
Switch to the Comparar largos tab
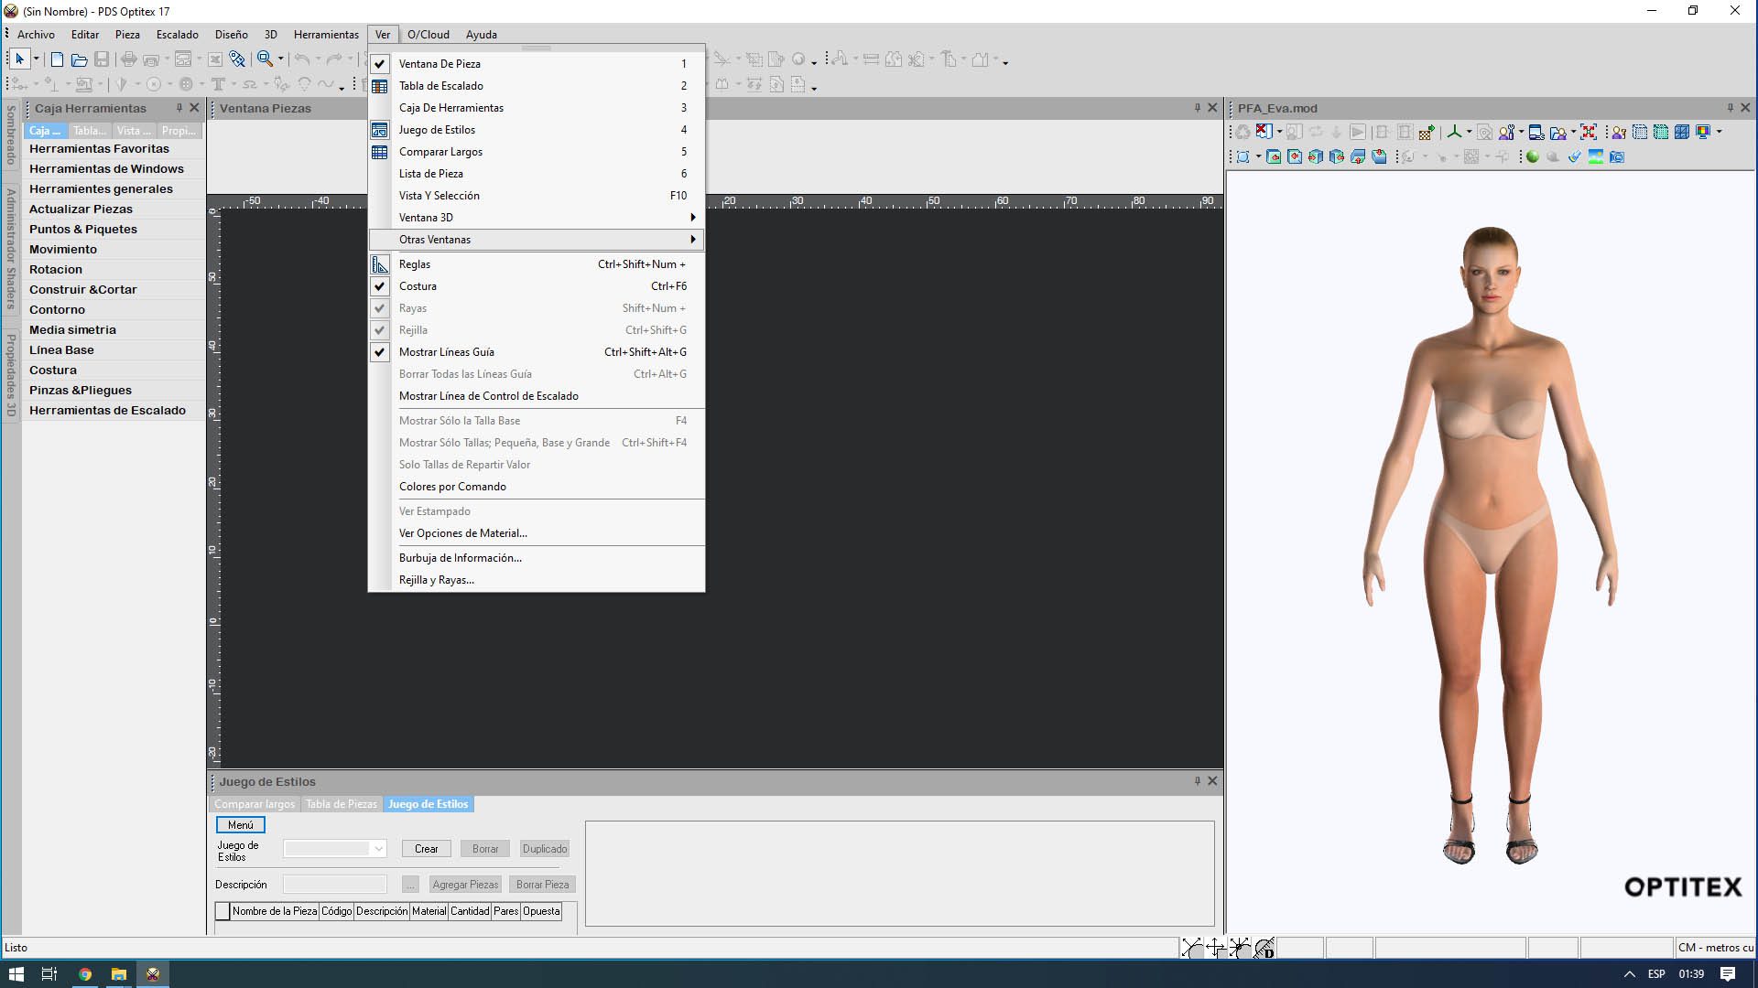point(255,804)
